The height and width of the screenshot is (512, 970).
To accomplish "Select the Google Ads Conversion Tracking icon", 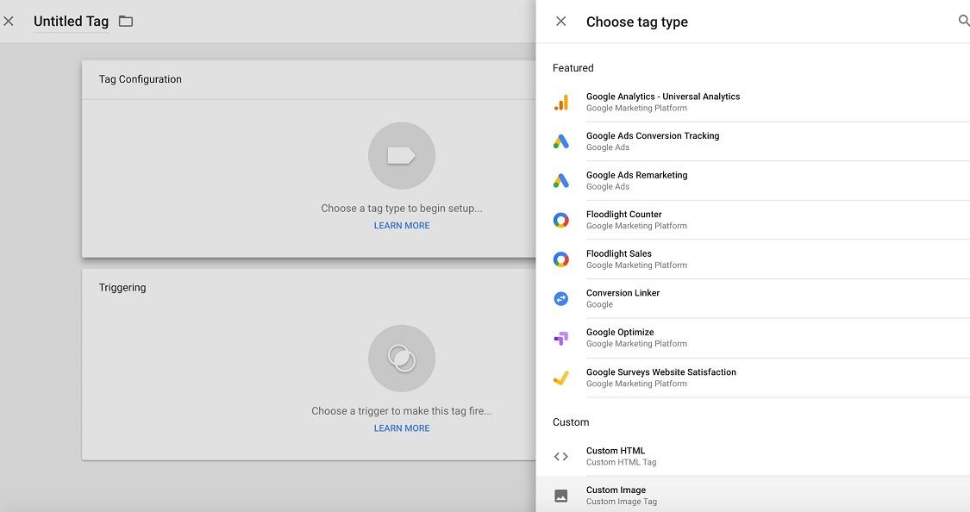I will 561,140.
